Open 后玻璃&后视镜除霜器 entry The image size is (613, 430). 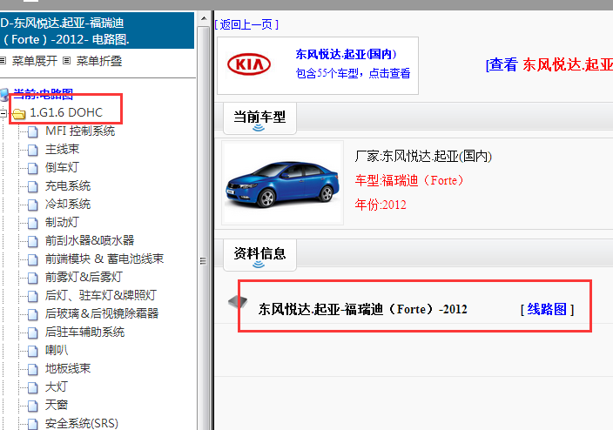[x=102, y=313]
